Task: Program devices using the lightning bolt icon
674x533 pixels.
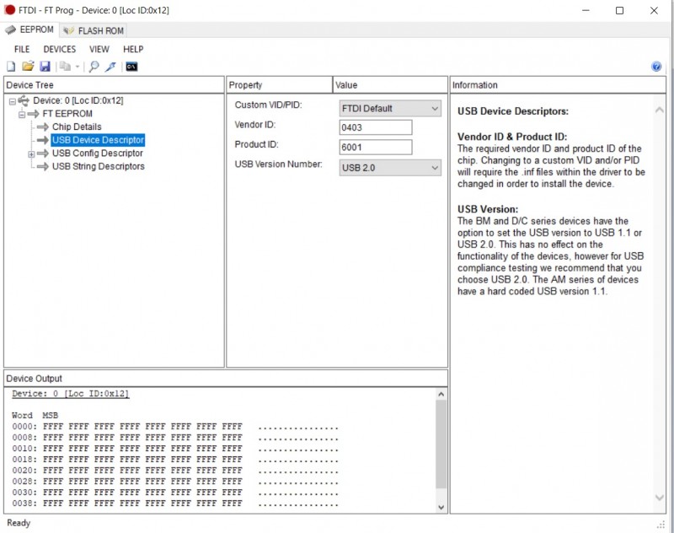Action: click(111, 67)
